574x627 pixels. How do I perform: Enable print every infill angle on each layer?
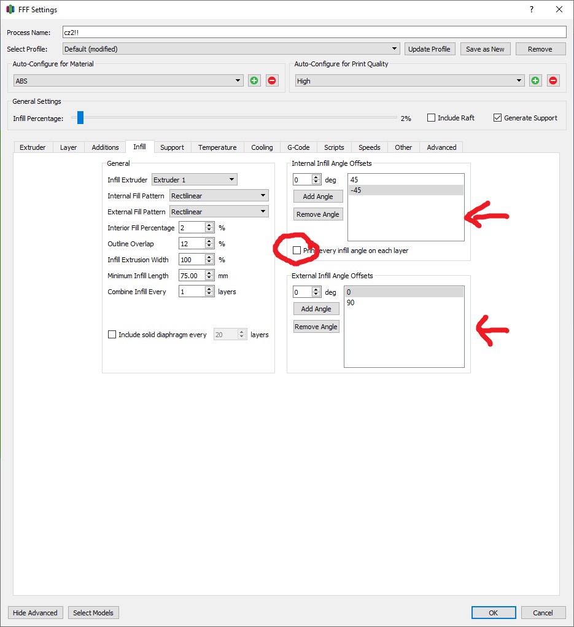click(x=297, y=251)
